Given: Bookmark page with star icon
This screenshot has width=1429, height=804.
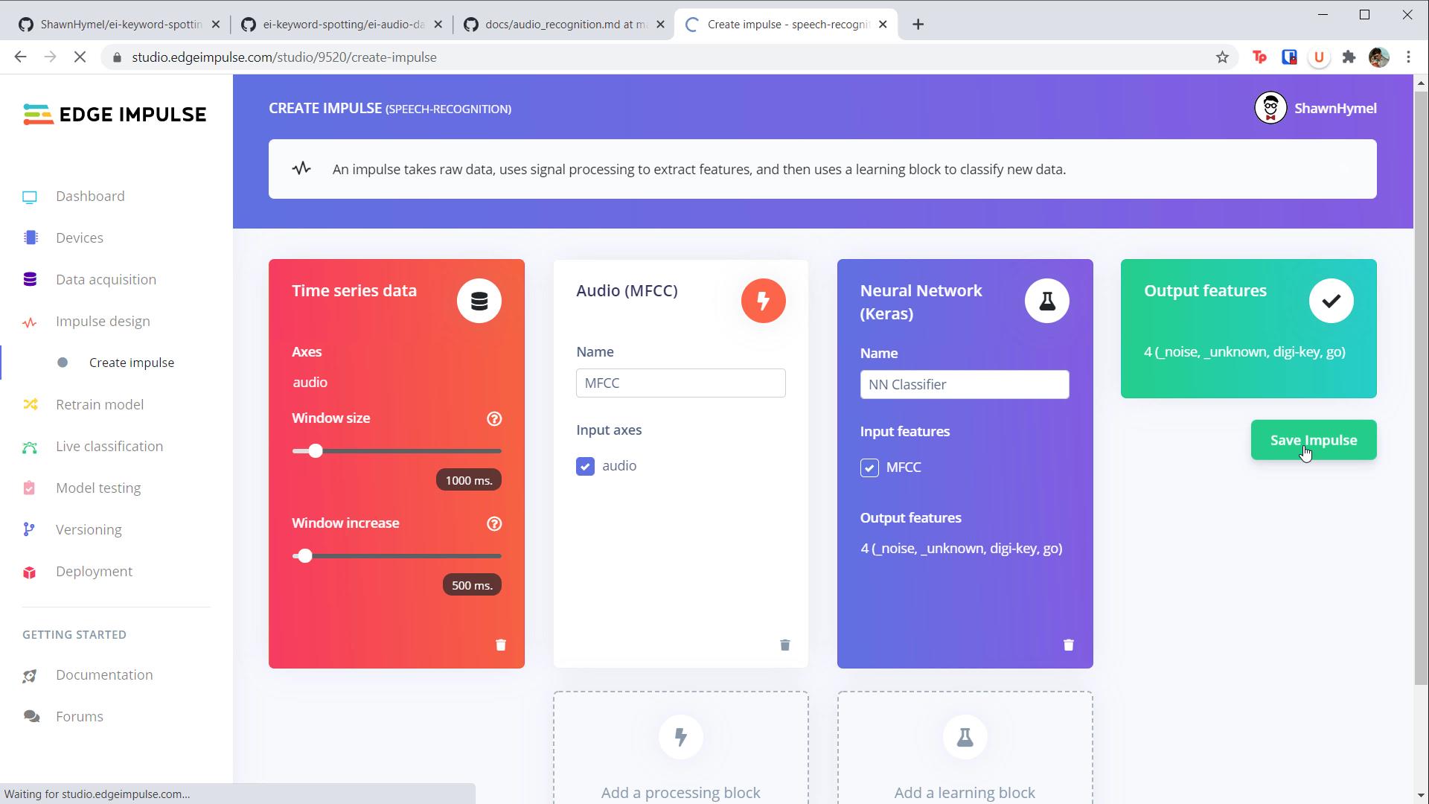Looking at the screenshot, I should [x=1222, y=57].
